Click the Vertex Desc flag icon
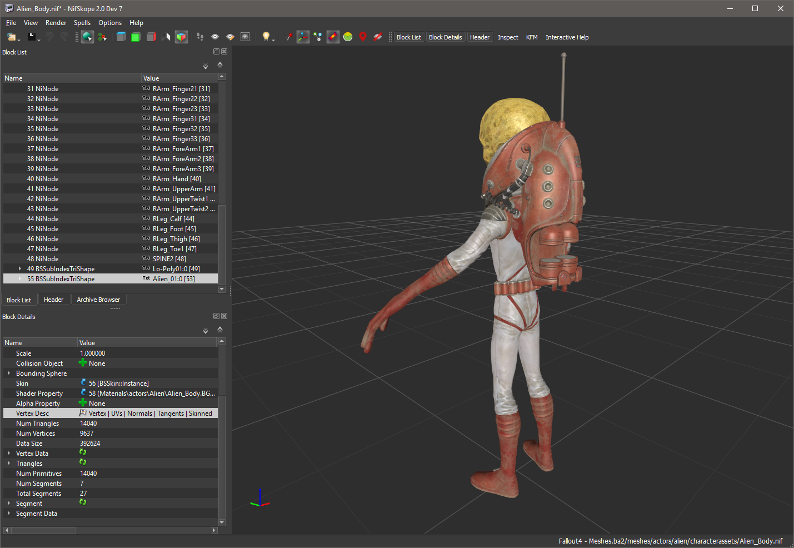This screenshot has width=794, height=548. [x=83, y=413]
